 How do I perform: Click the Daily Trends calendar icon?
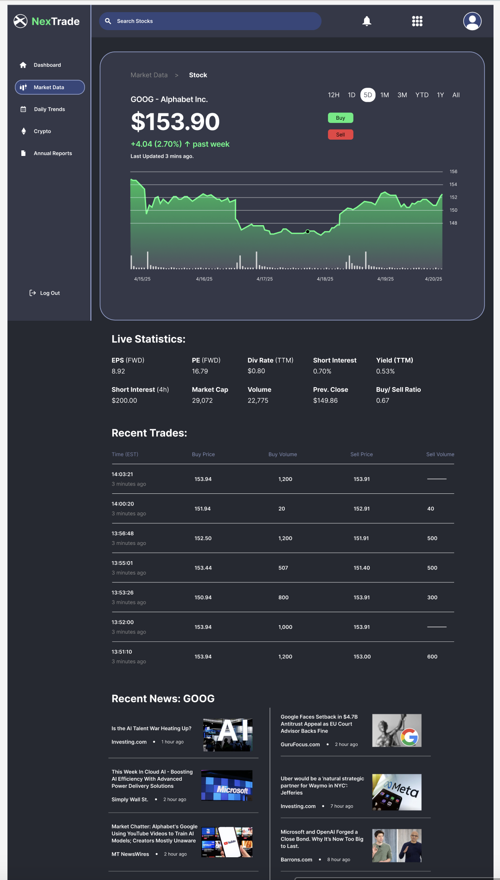point(23,109)
